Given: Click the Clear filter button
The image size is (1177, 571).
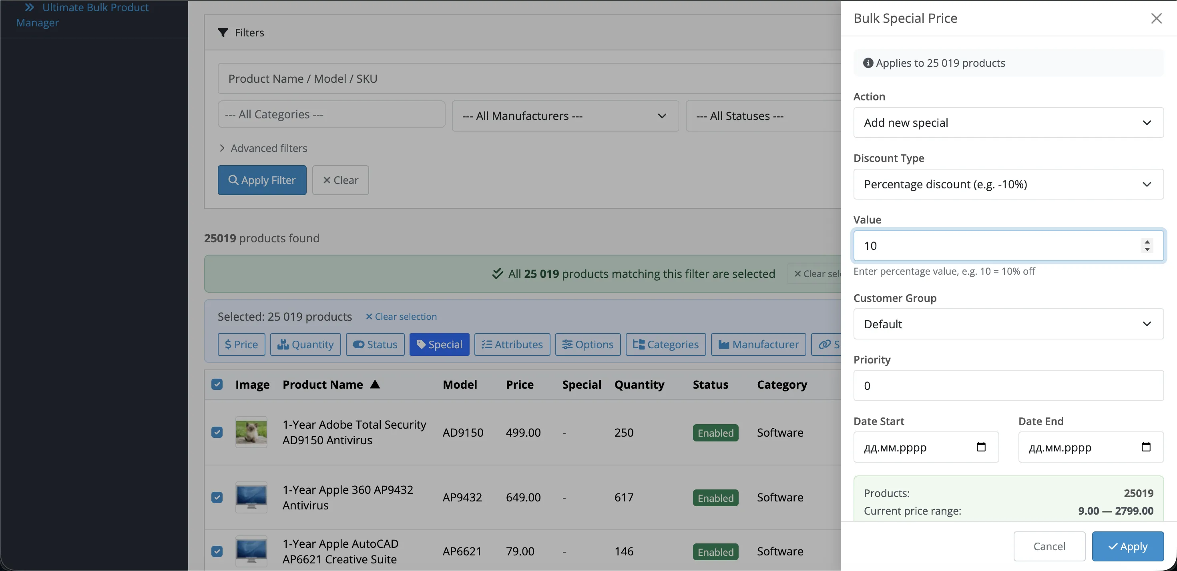Looking at the screenshot, I should pyautogui.click(x=340, y=180).
